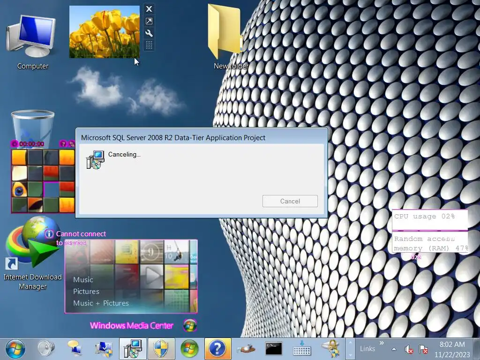
Task: Open the Internet Download Manager shortcut
Action: point(33,253)
